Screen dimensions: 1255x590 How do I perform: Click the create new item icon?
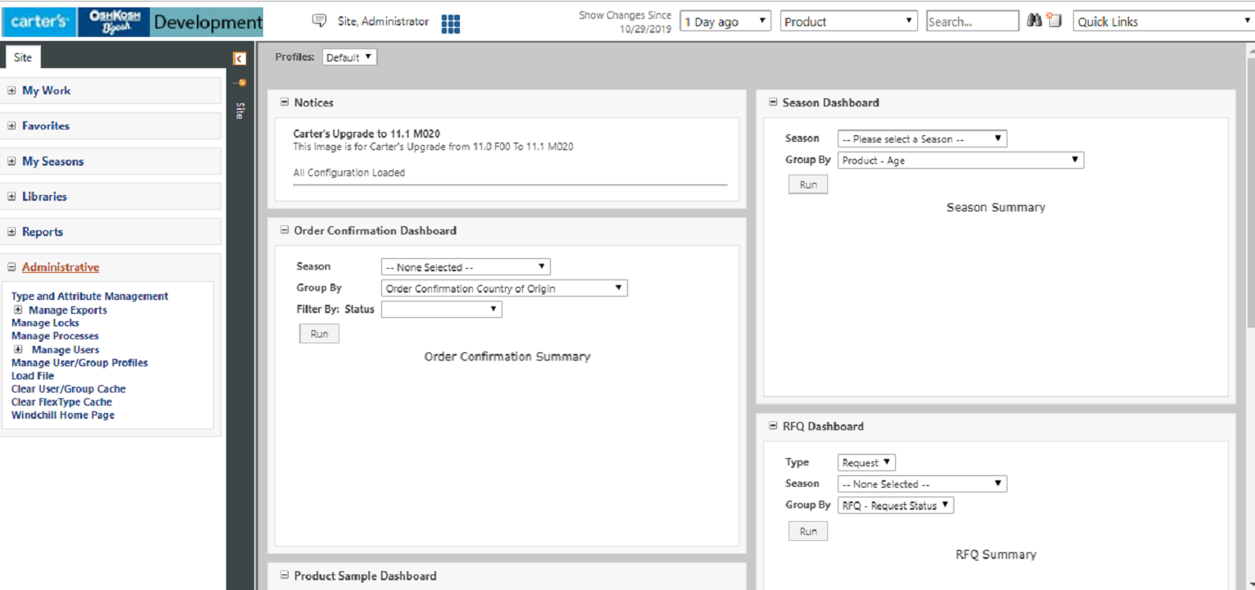click(x=1054, y=21)
